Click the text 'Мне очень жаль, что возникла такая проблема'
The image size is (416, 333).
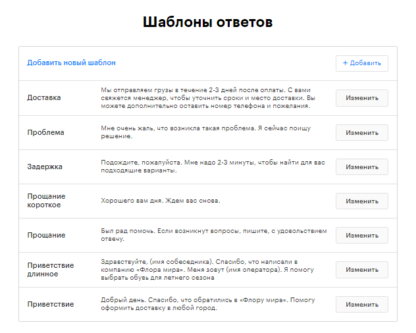pyautogui.click(x=178, y=128)
